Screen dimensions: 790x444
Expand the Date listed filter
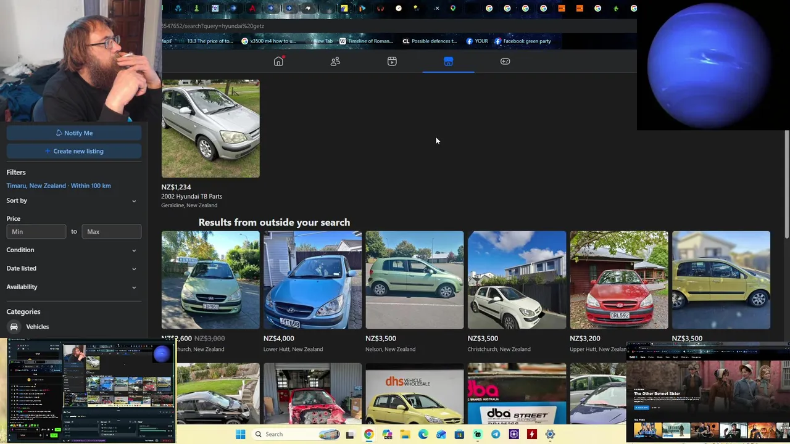click(72, 268)
